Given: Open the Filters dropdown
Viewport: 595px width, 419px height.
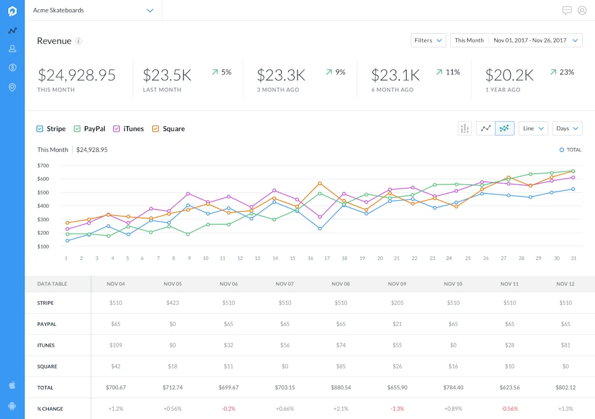Looking at the screenshot, I should tap(428, 40).
